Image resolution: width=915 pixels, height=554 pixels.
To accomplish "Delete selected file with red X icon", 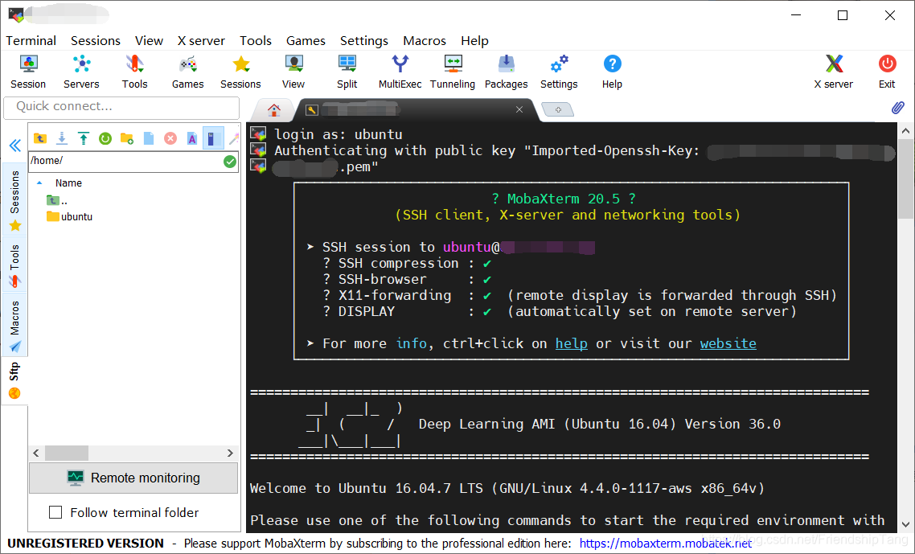I will 170,138.
